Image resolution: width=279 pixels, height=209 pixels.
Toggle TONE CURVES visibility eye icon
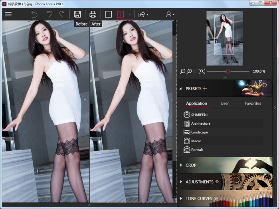[216, 198]
